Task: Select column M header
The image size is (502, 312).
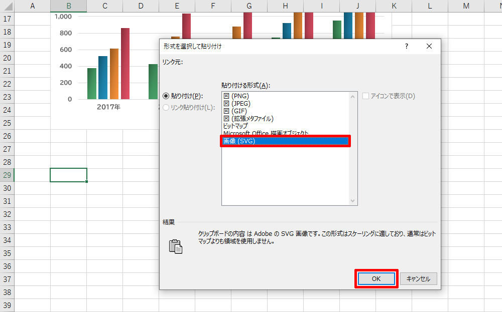Action: pos(466,6)
